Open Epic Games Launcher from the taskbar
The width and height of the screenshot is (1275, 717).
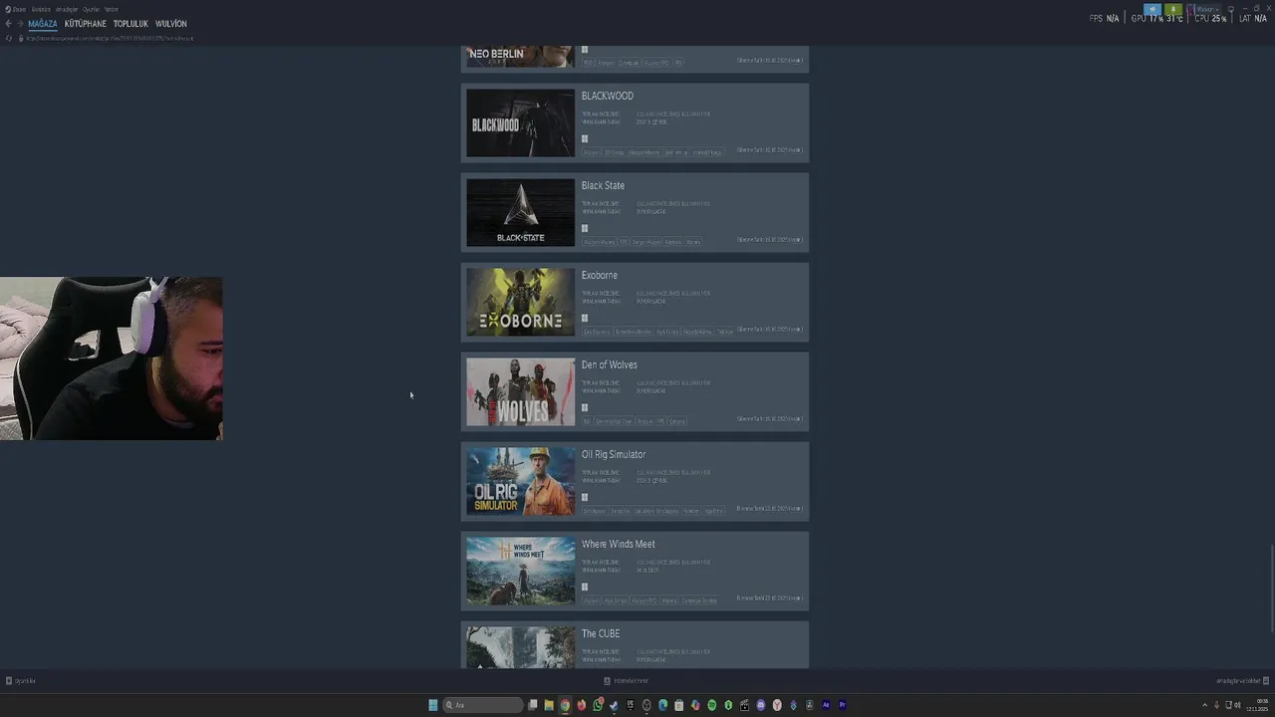click(x=631, y=705)
